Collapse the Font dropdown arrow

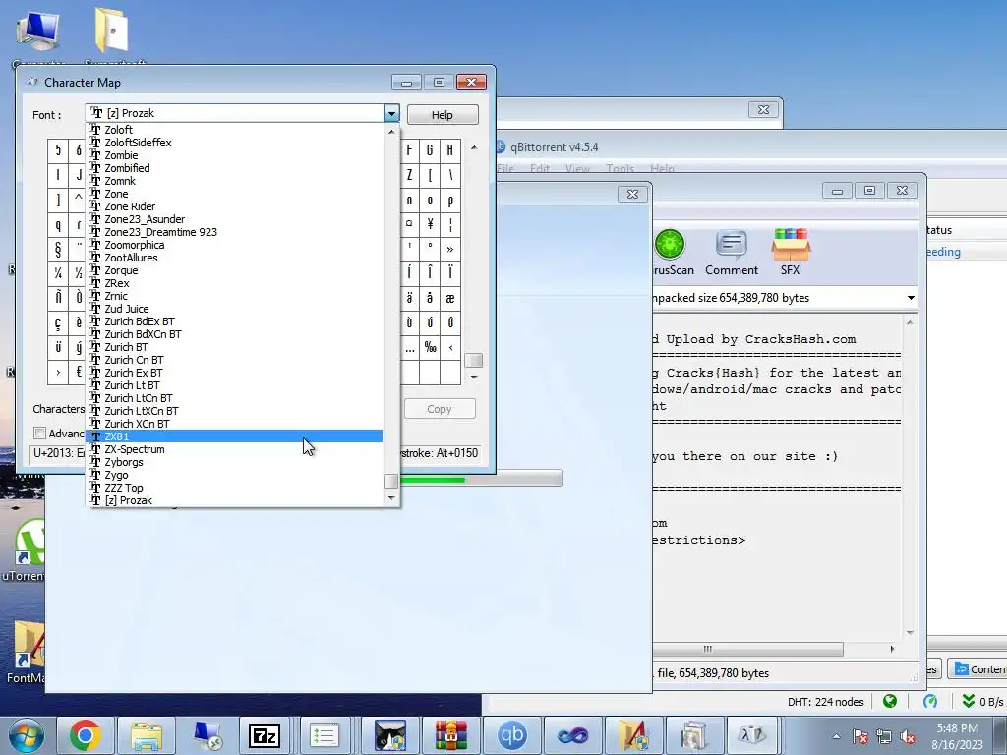click(x=391, y=114)
